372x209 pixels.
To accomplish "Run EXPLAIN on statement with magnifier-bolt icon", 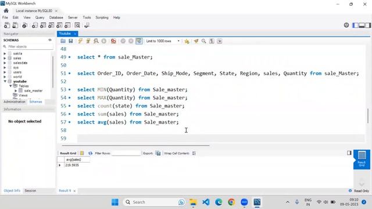I will (96, 41).
